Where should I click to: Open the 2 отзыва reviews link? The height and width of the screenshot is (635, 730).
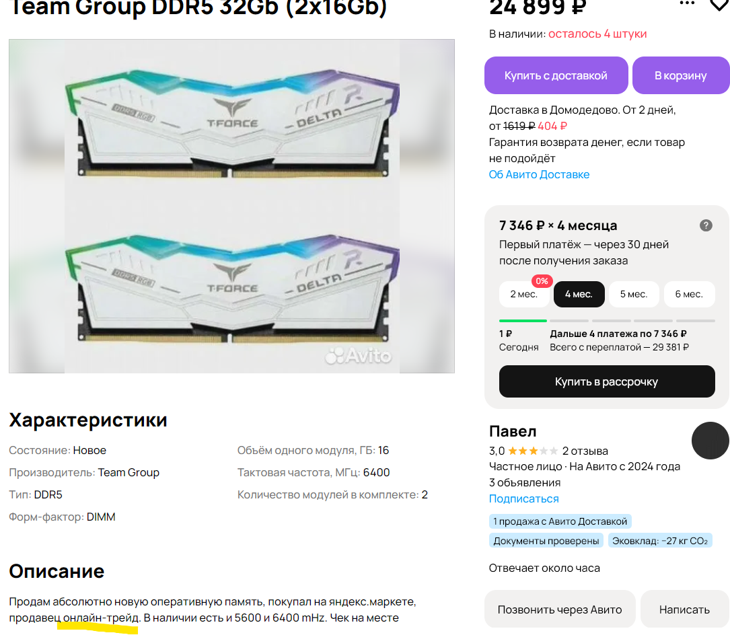click(585, 451)
